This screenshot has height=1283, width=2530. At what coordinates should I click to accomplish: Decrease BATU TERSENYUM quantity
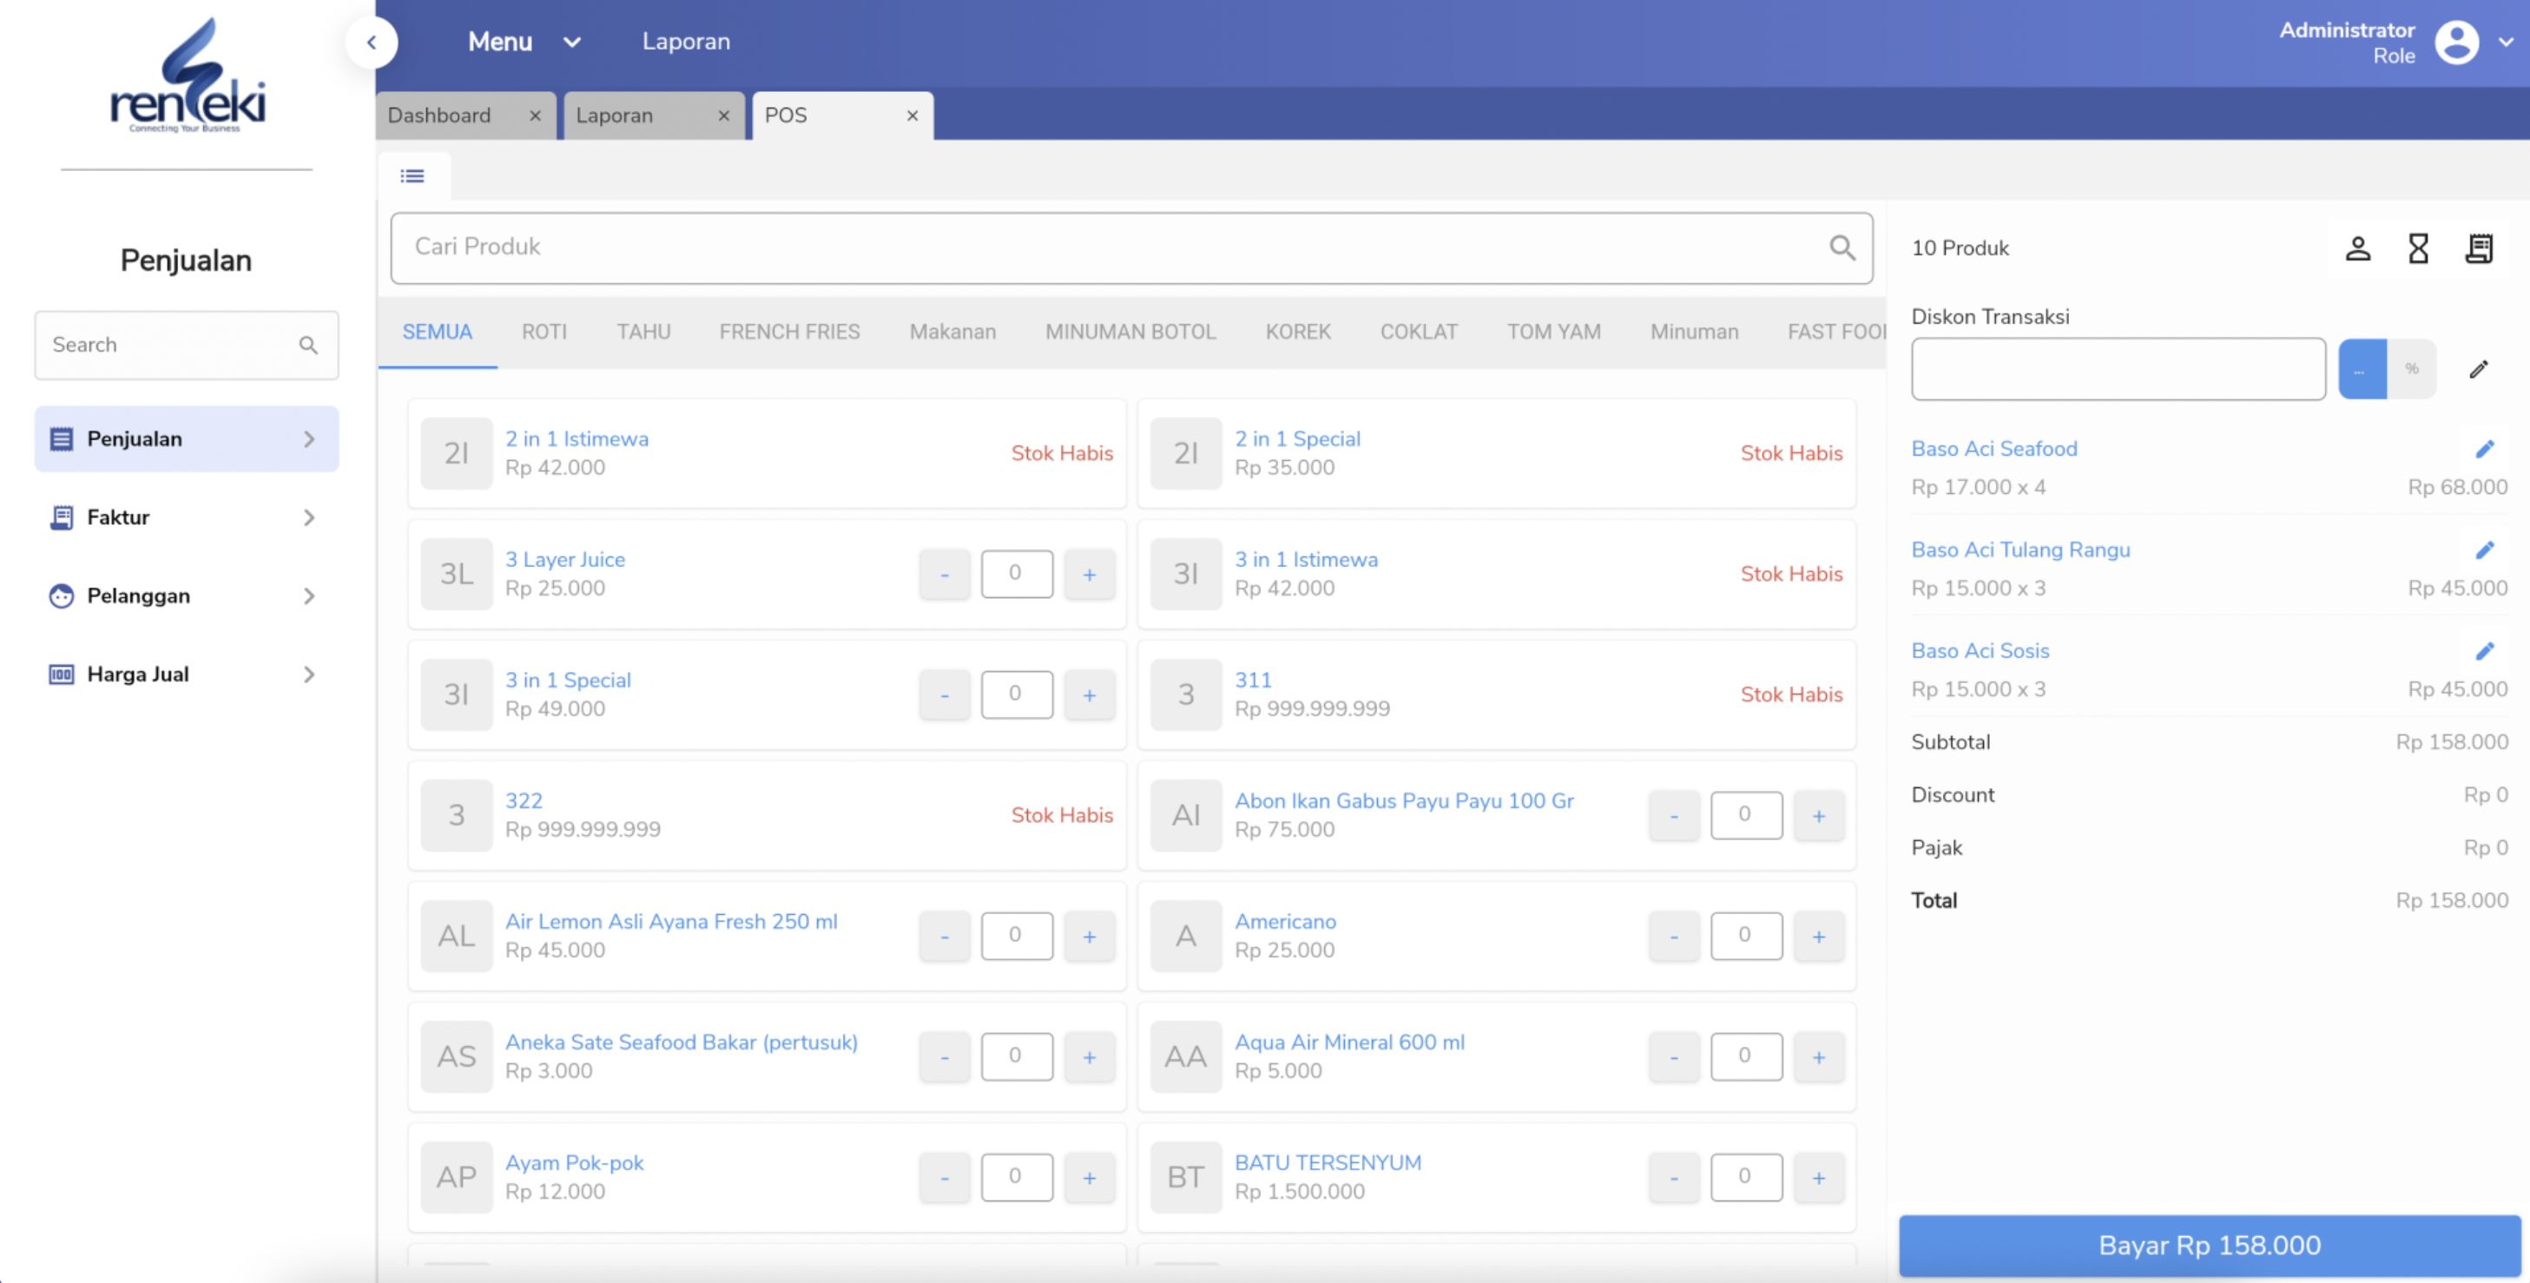pyautogui.click(x=1675, y=1178)
